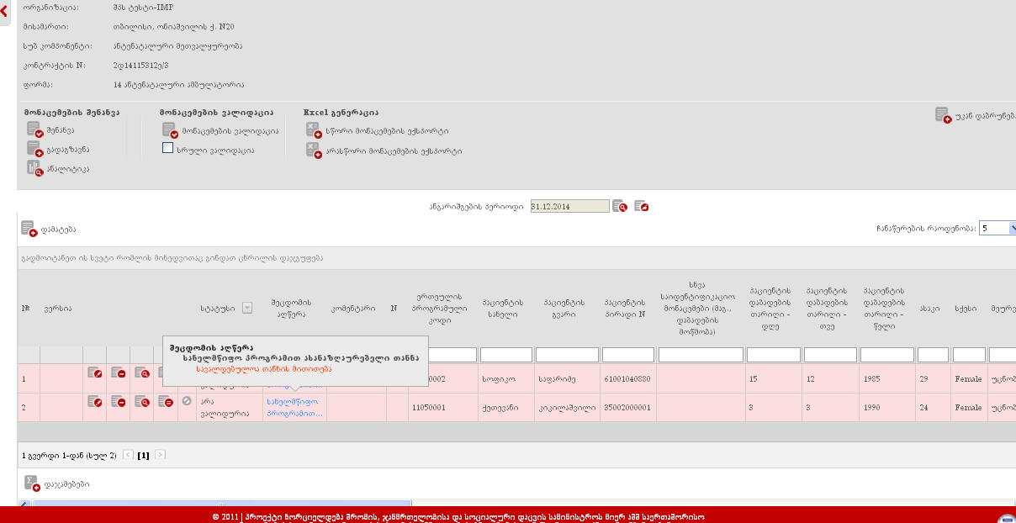Toggle the სრული ვალიდაცია checkbox
The width and height of the screenshot is (1016, 523).
pyautogui.click(x=168, y=149)
